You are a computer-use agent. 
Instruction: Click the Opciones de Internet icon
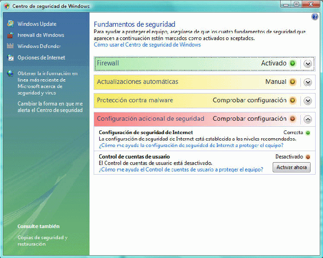pos(10,58)
